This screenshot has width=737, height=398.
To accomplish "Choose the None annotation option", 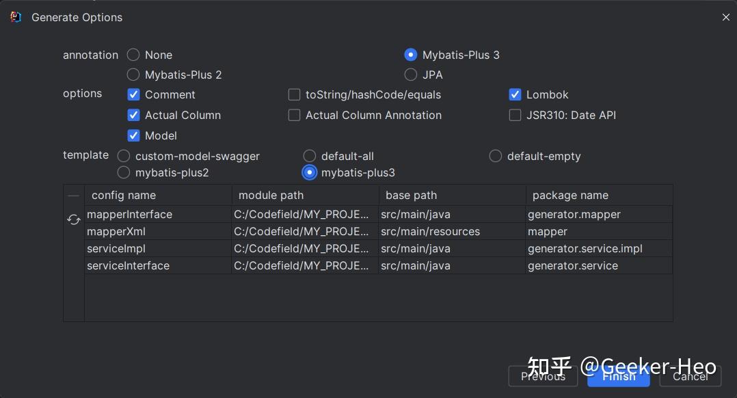I will (x=133, y=55).
